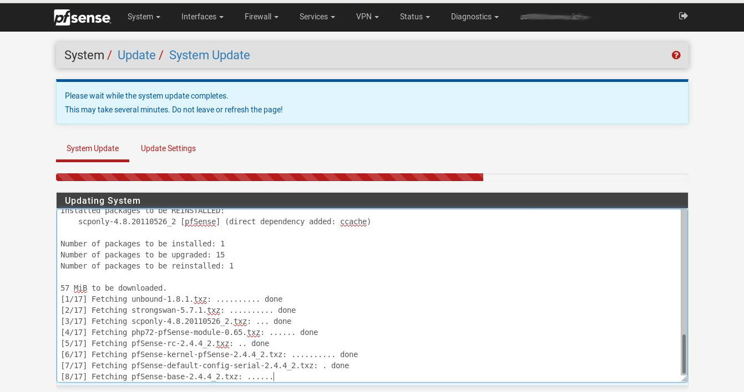744x392 pixels.
Task: Click the blurred hostname menu item
Action: coord(555,17)
